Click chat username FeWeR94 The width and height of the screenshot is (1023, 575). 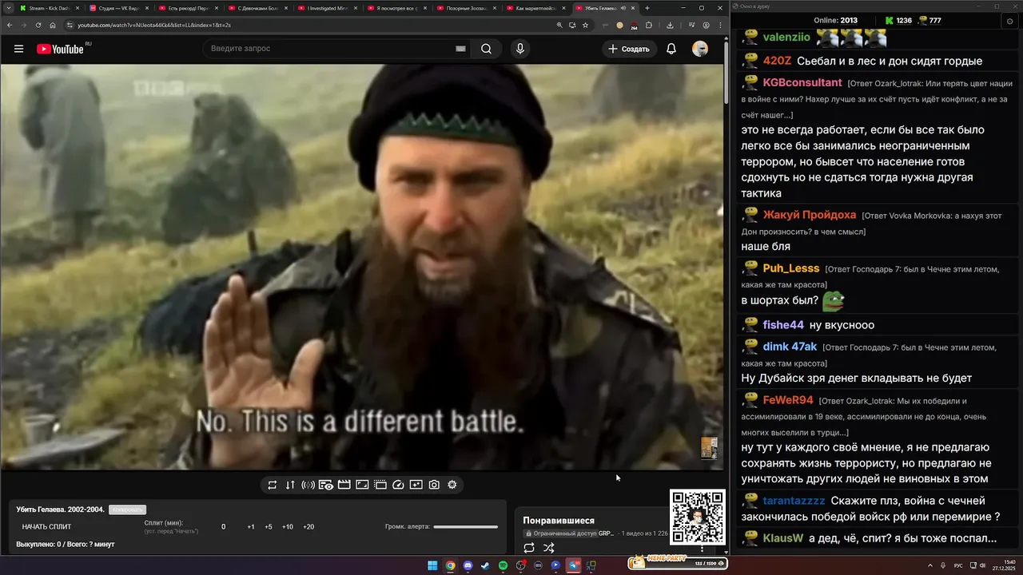click(788, 400)
